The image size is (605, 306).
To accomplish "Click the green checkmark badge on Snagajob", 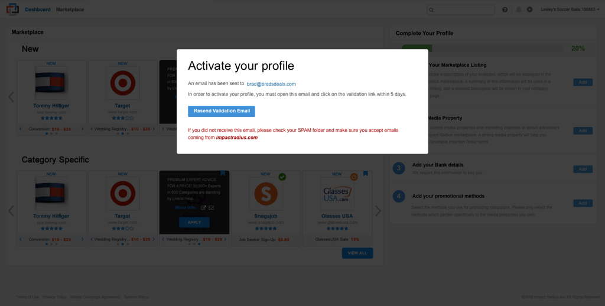I will tap(282, 177).
